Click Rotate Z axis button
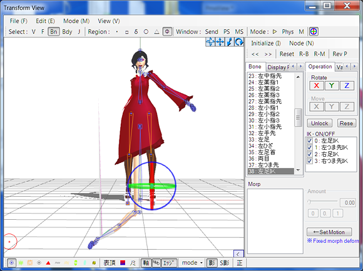Screen dimensions: 363x271 347,86
